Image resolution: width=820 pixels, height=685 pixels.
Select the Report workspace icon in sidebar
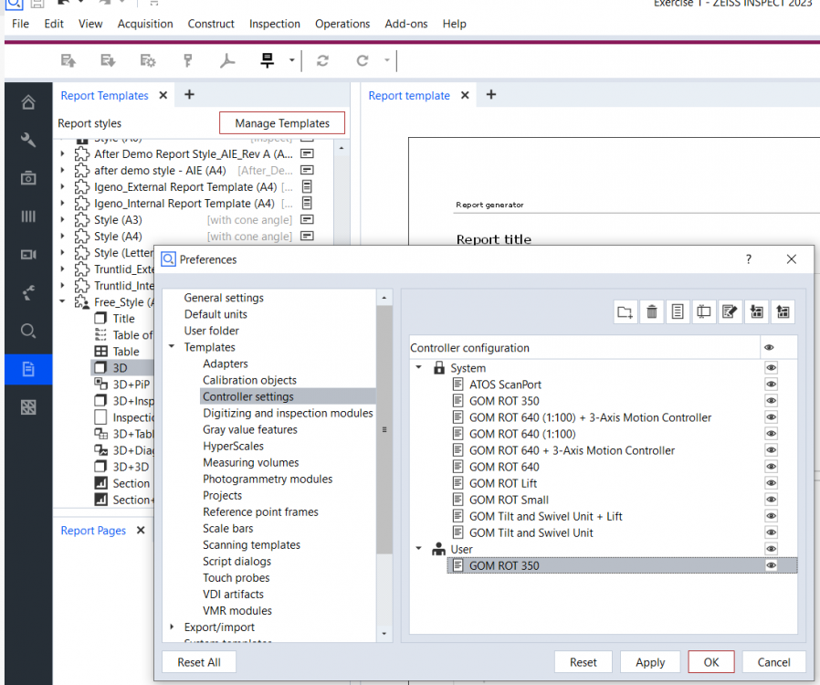point(27,370)
